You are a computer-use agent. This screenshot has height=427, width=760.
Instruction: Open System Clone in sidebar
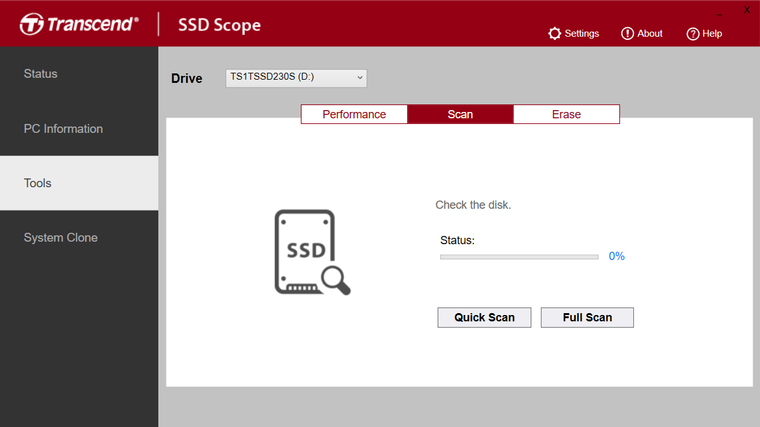click(79, 238)
